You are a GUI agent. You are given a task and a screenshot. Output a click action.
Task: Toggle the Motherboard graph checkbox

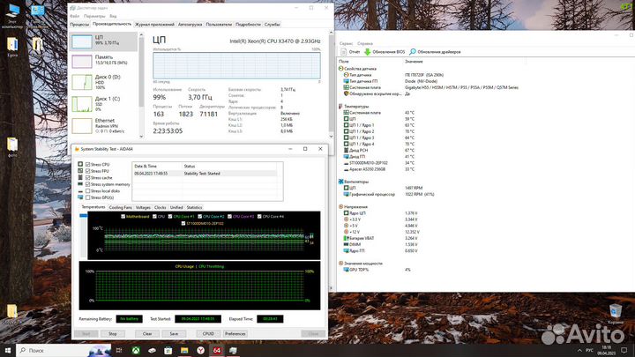point(123,217)
